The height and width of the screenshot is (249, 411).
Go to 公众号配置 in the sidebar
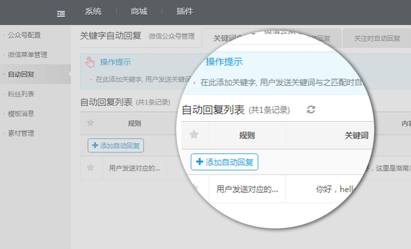click(x=24, y=35)
